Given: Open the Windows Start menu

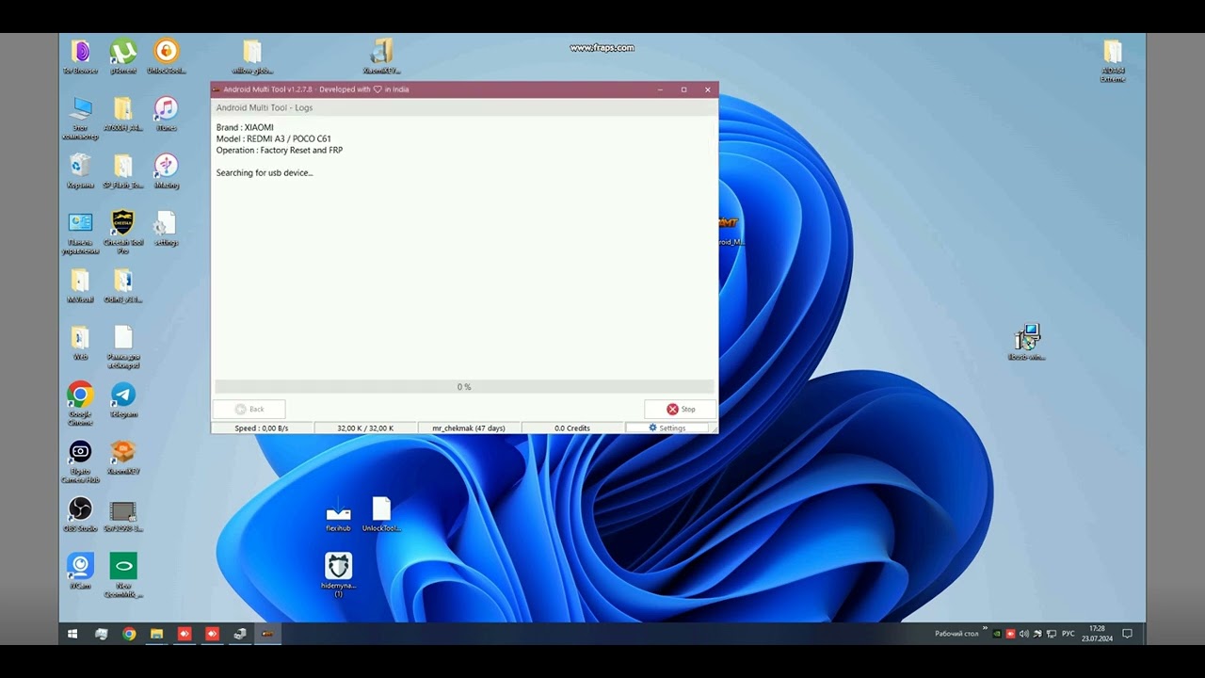Looking at the screenshot, I should pyautogui.click(x=72, y=634).
